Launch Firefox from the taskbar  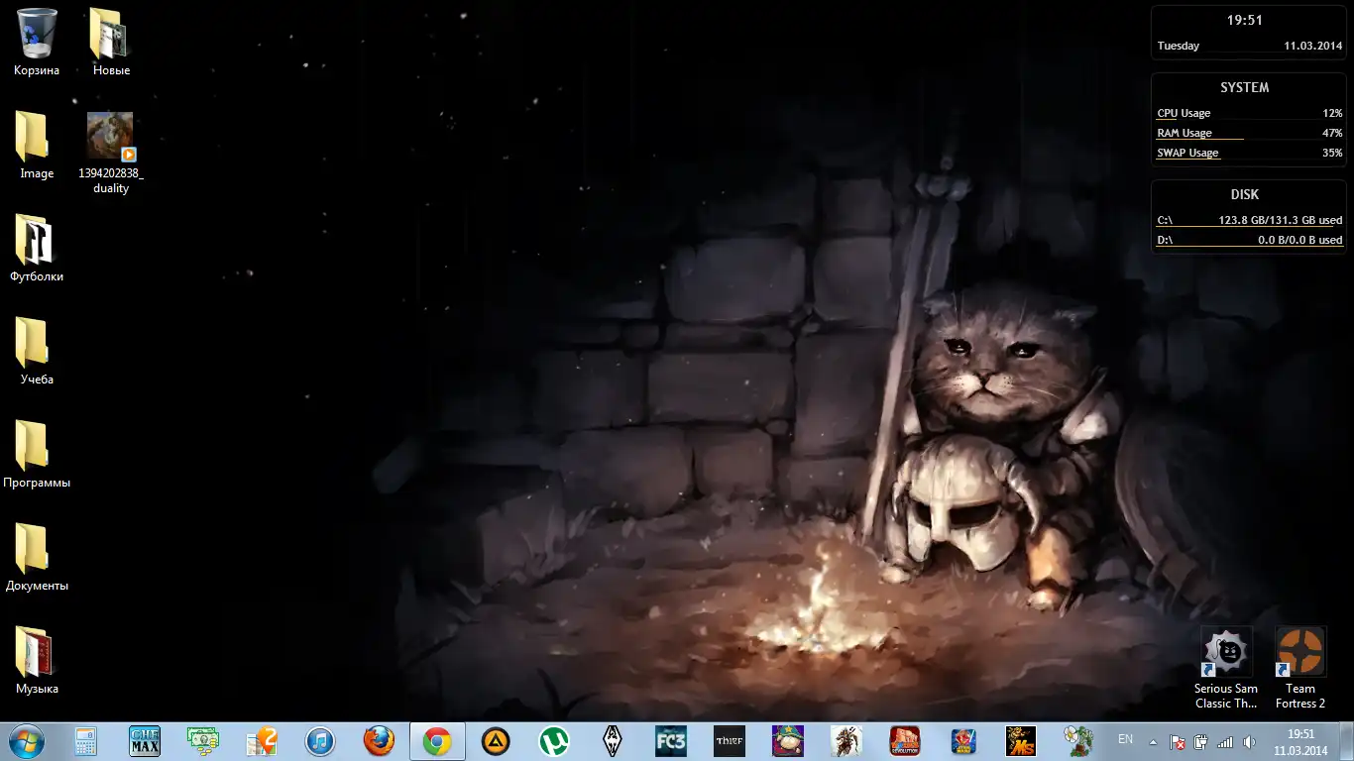(x=379, y=741)
